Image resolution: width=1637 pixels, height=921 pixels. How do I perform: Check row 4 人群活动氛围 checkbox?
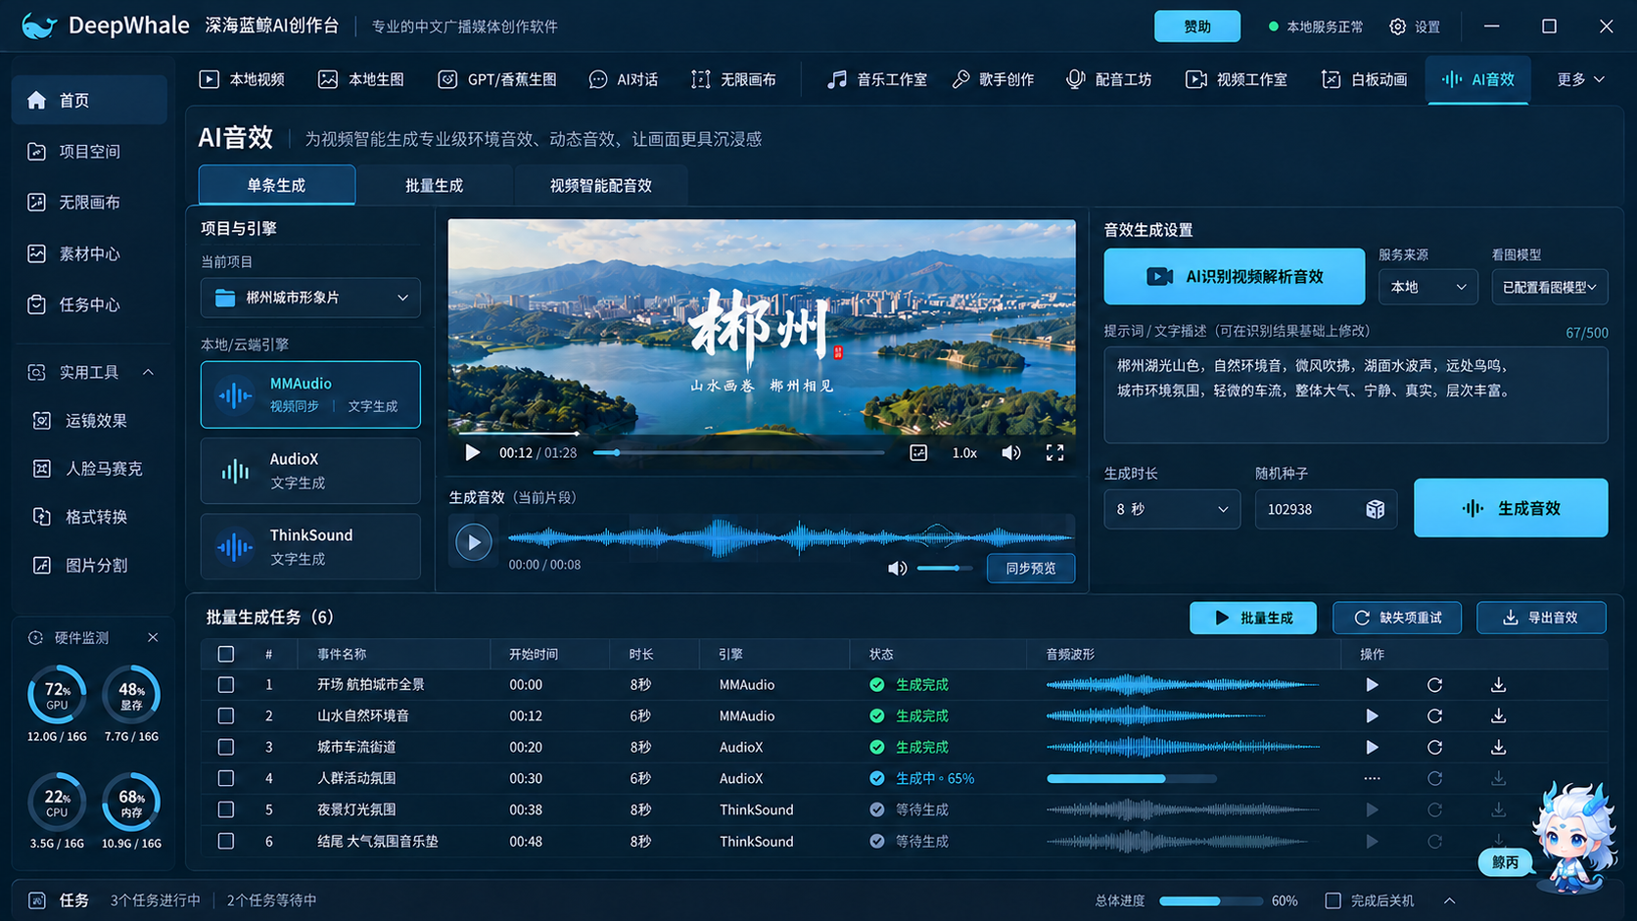pos(226,779)
